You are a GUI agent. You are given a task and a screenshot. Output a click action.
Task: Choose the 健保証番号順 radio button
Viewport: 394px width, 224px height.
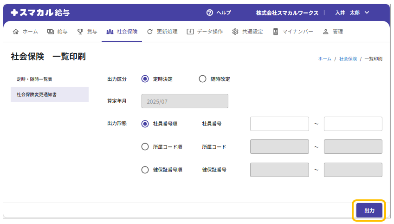pos(145,170)
